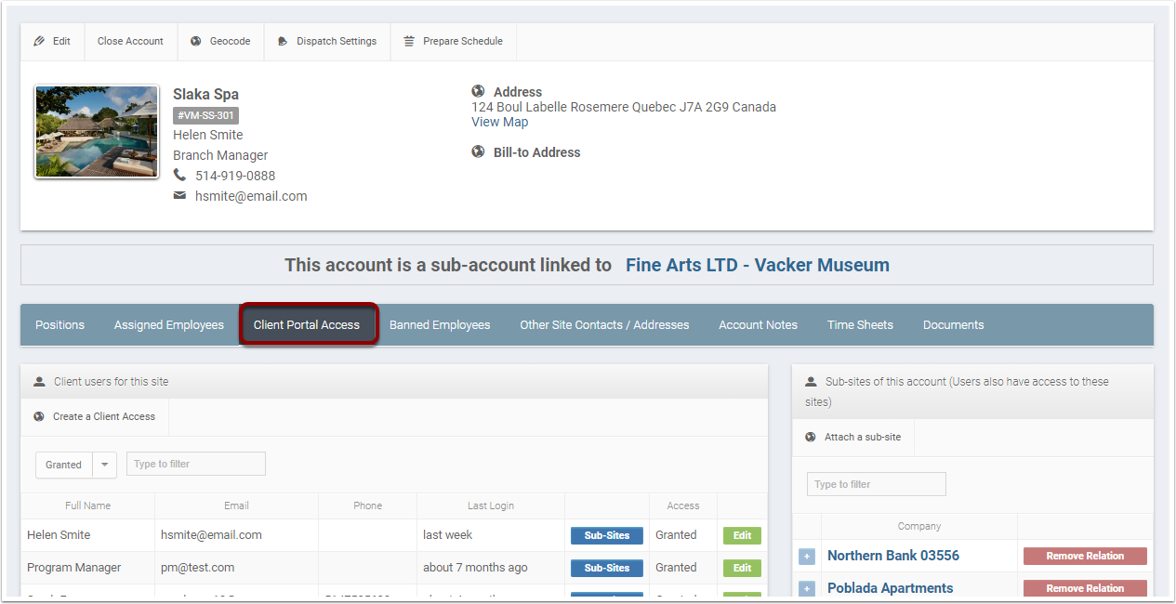The height and width of the screenshot is (604, 1176).
Task: Edit the Program Manager client access
Action: 741,567
